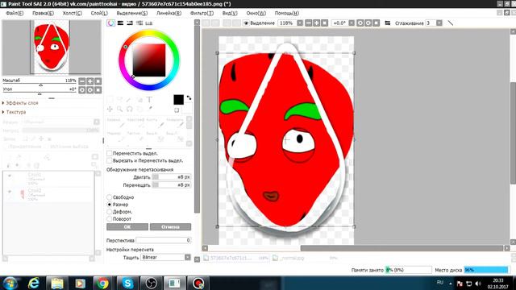Enable the straight line drawing mode icon
516x290 pixels.
(x=451, y=23)
